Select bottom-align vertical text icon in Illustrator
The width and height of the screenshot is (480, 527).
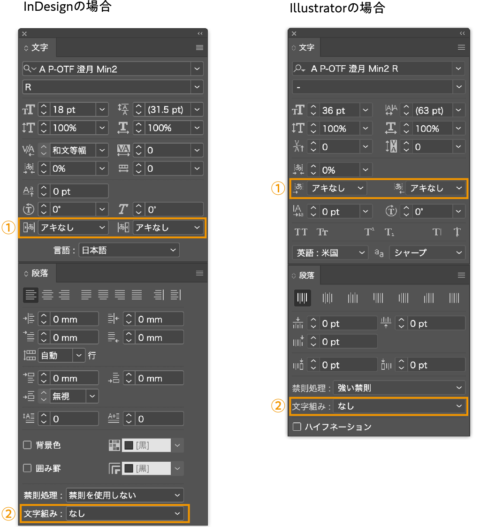(353, 298)
